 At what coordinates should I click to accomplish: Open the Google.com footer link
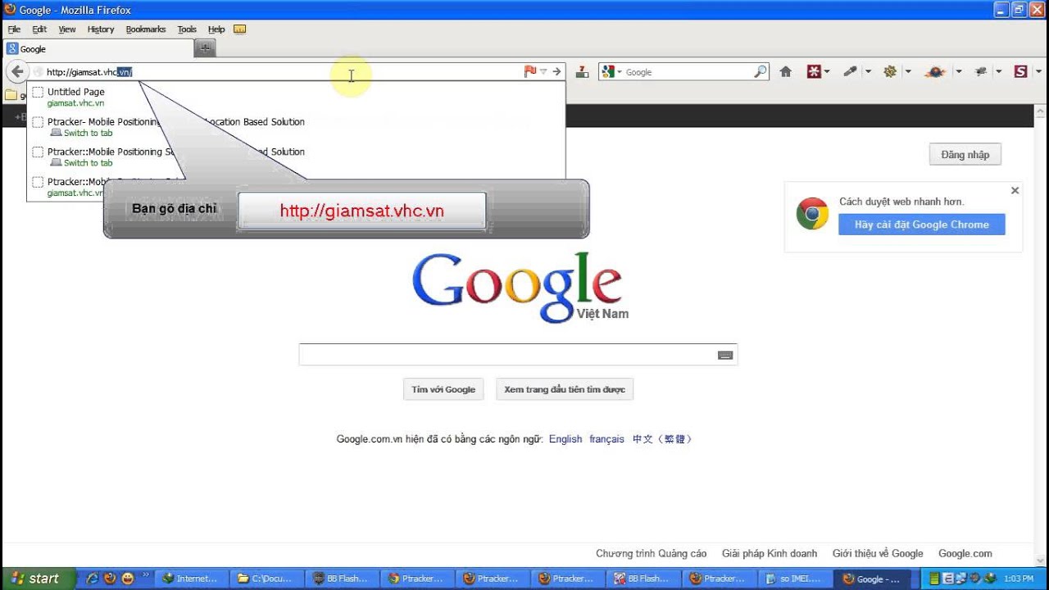[965, 554]
